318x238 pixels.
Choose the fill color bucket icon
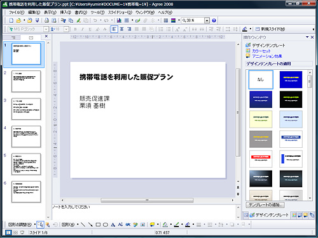[x=165, y=225]
